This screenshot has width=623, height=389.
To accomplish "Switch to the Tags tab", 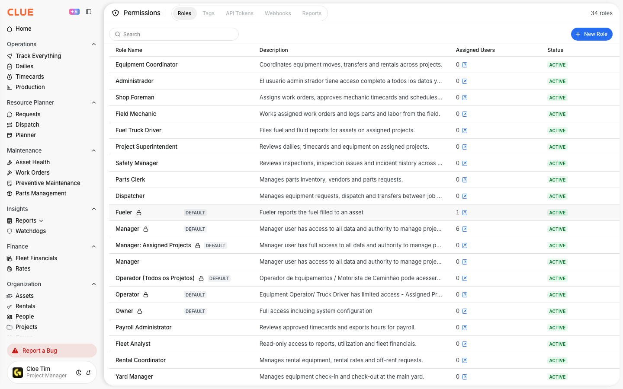I will pyautogui.click(x=209, y=13).
